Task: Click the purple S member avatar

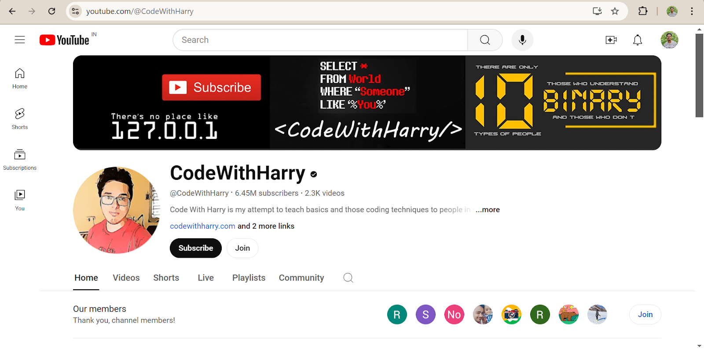Action: click(425, 314)
